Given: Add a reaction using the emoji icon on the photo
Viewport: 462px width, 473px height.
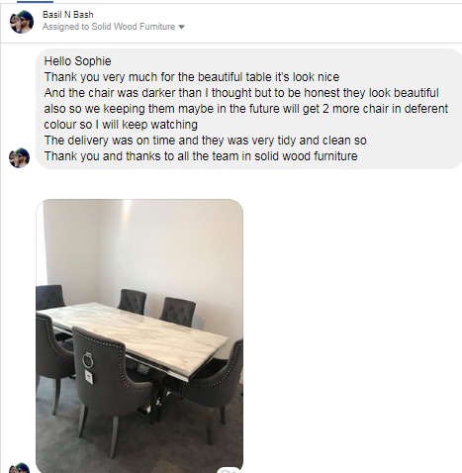Looking at the screenshot, I should [229, 470].
